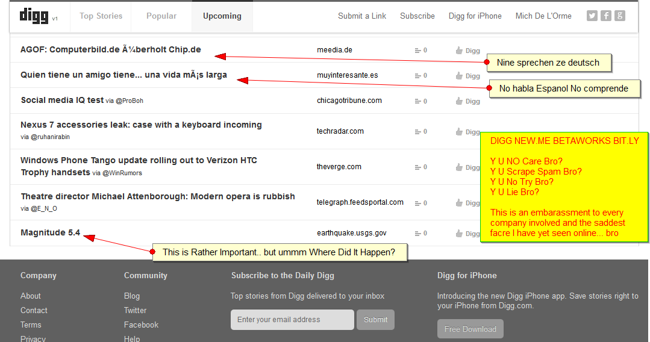Viewport: 650px width, 342px height.
Task: Open AGOF Computerbild.de story
Action: point(111,50)
